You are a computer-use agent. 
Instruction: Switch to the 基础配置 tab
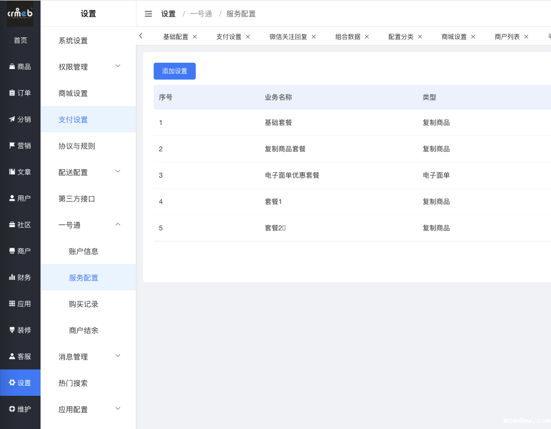tap(175, 37)
